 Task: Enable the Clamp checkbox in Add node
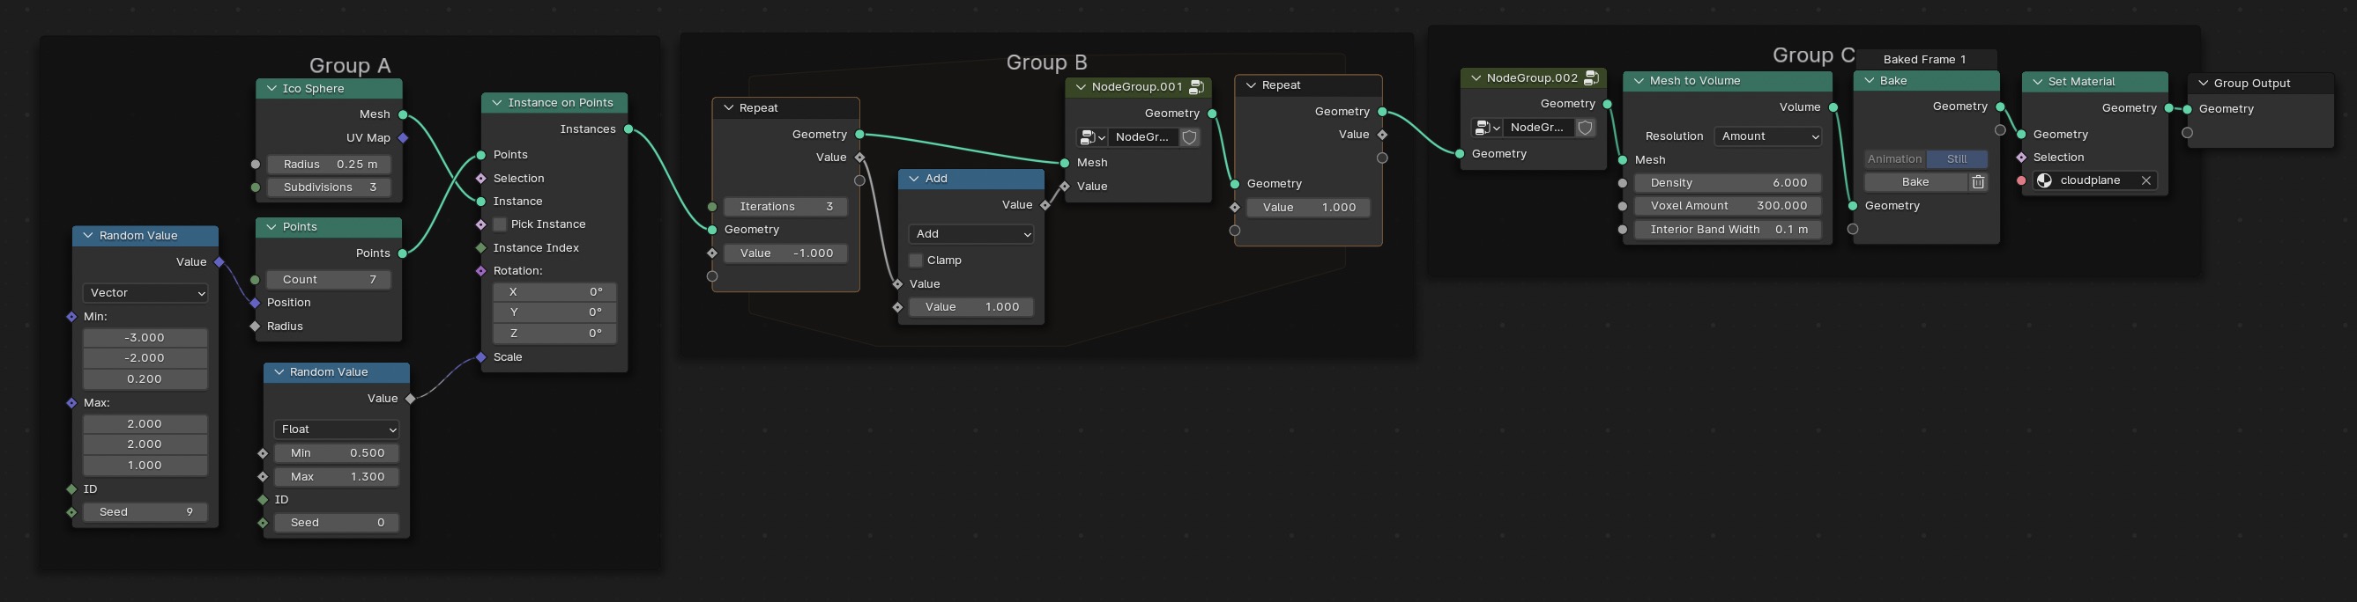[x=916, y=261]
